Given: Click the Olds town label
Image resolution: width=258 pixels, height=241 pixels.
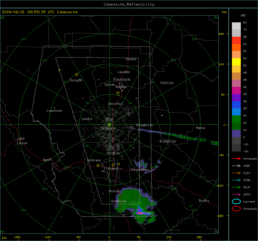Looking at the screenshot, I should click(109, 119).
